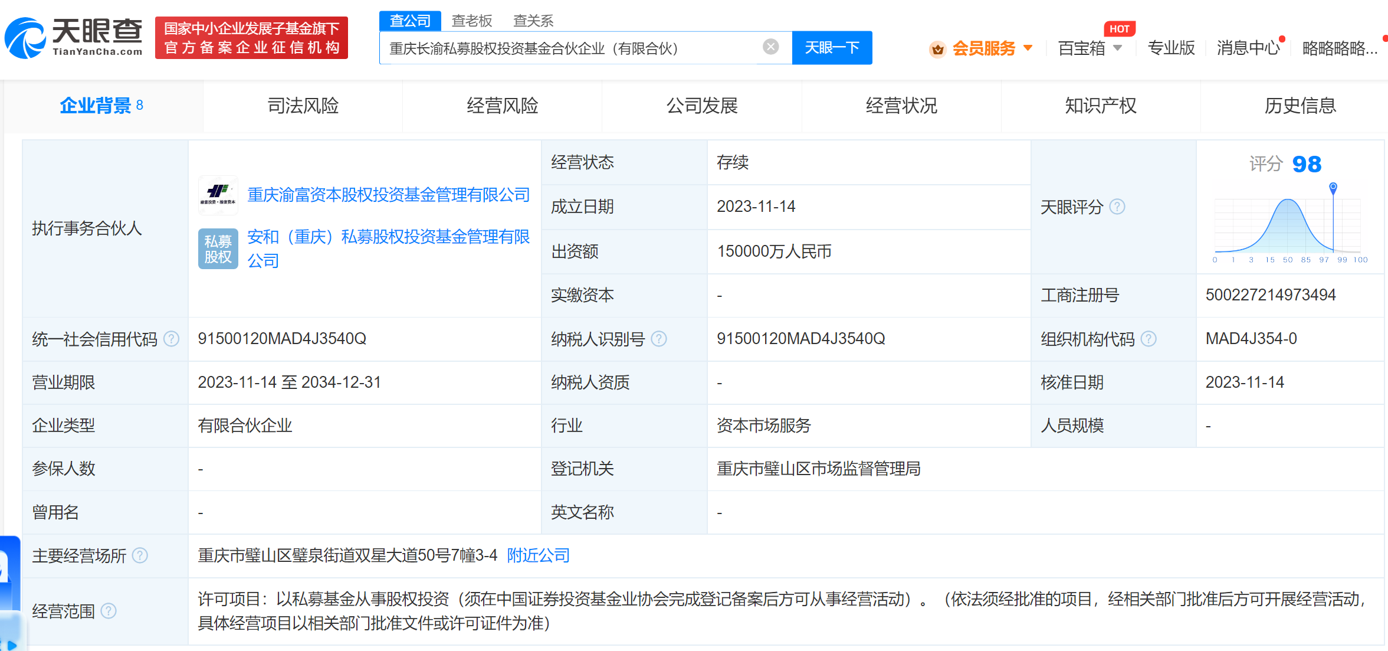Viewport: 1388px width, 651px height.
Task: Switch to the 查关系 search tab
Action: click(x=533, y=21)
